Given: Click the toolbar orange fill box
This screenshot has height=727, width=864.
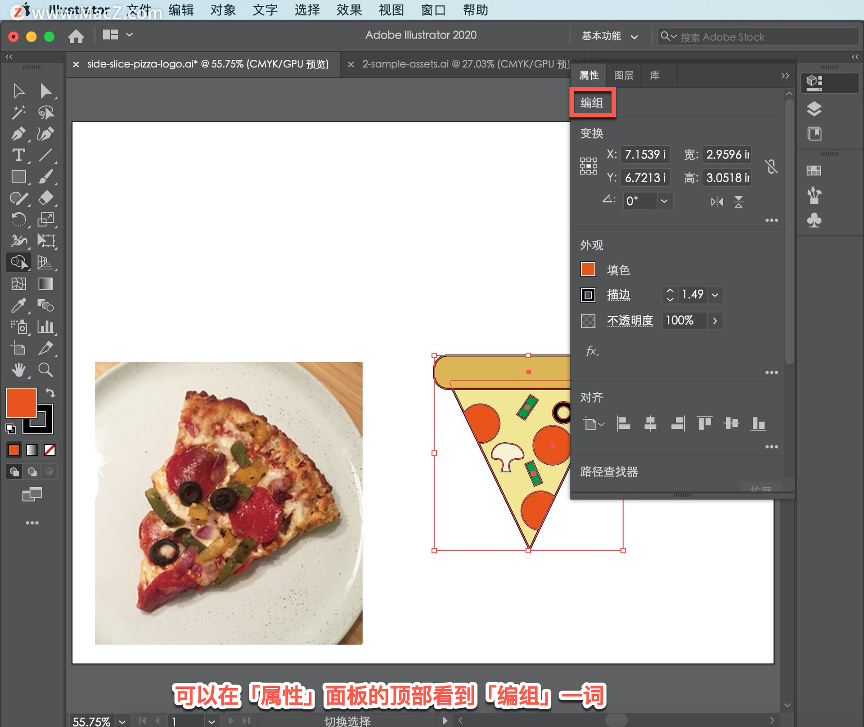Looking at the screenshot, I should point(21,403).
